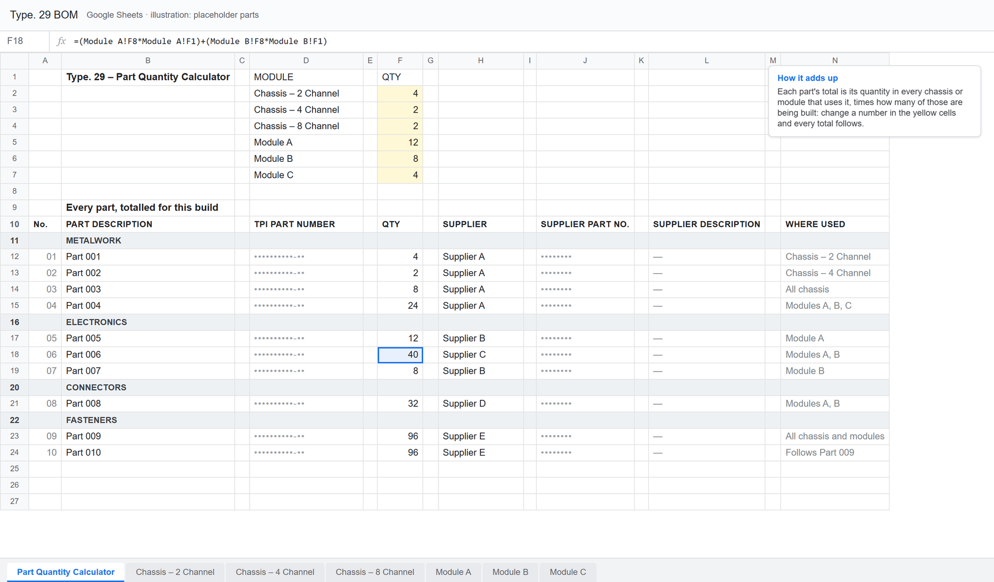Select column J header
The width and height of the screenshot is (994, 582).
click(585, 61)
